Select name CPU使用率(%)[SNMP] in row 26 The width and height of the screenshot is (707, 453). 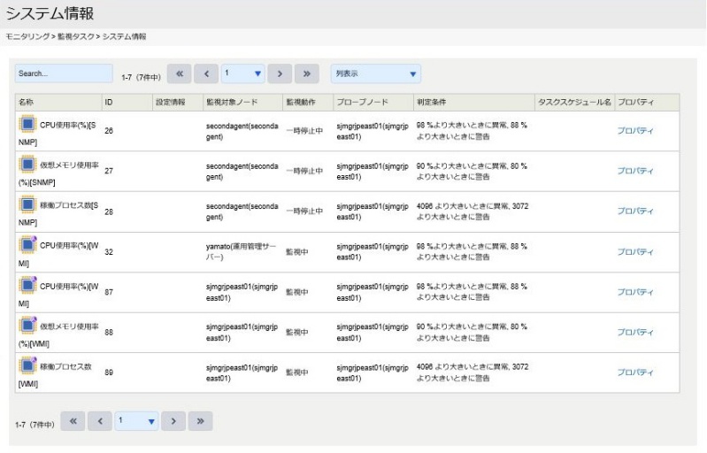58,134
